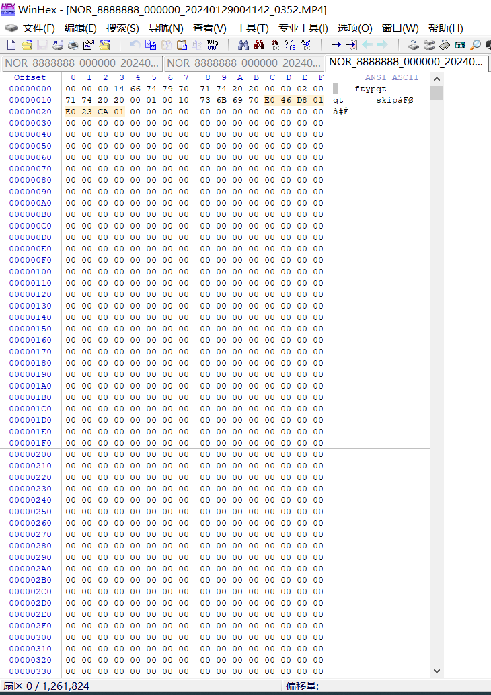Click the ANSI ASCII column header
The width and height of the screenshot is (491, 695).
point(391,77)
